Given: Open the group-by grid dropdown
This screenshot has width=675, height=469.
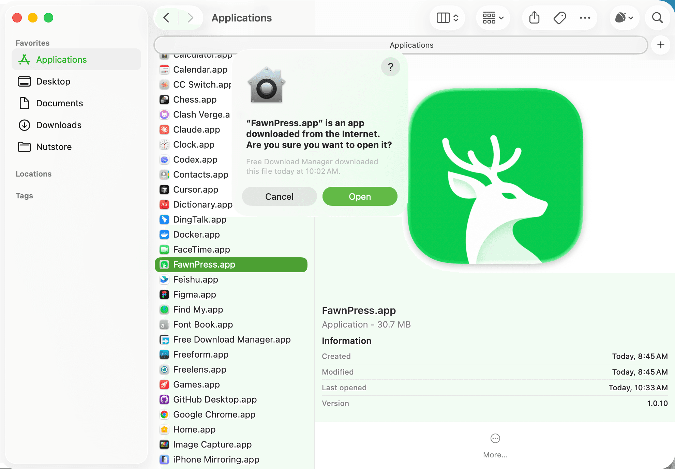Looking at the screenshot, I should point(493,18).
